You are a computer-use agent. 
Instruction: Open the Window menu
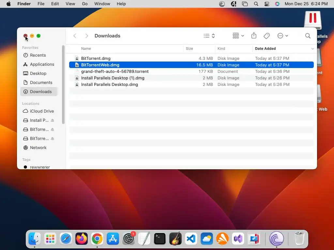pos(102,4)
